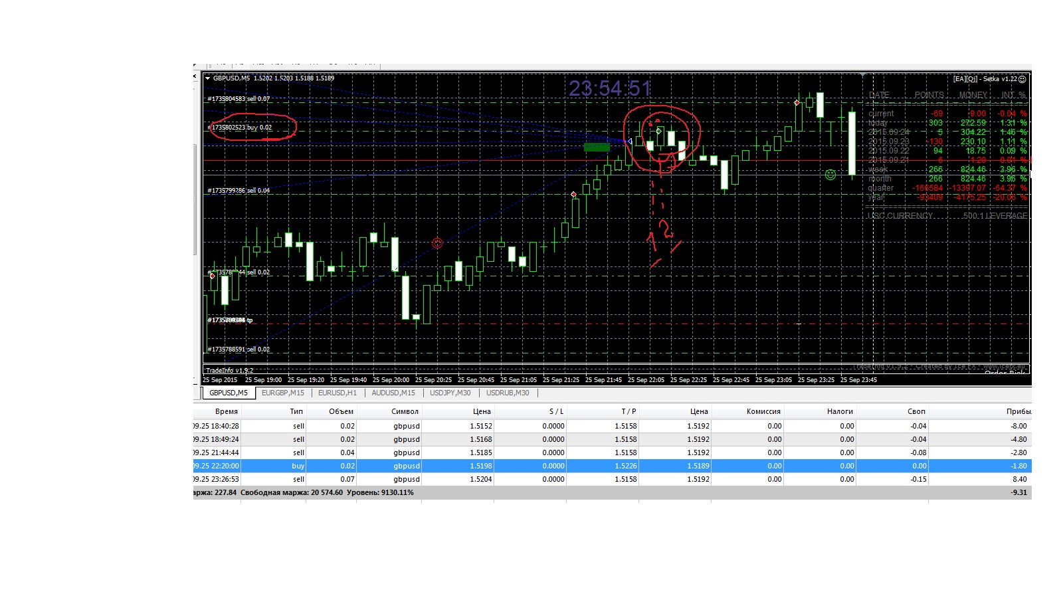Click volume 0.04 in the orders table

(347, 452)
